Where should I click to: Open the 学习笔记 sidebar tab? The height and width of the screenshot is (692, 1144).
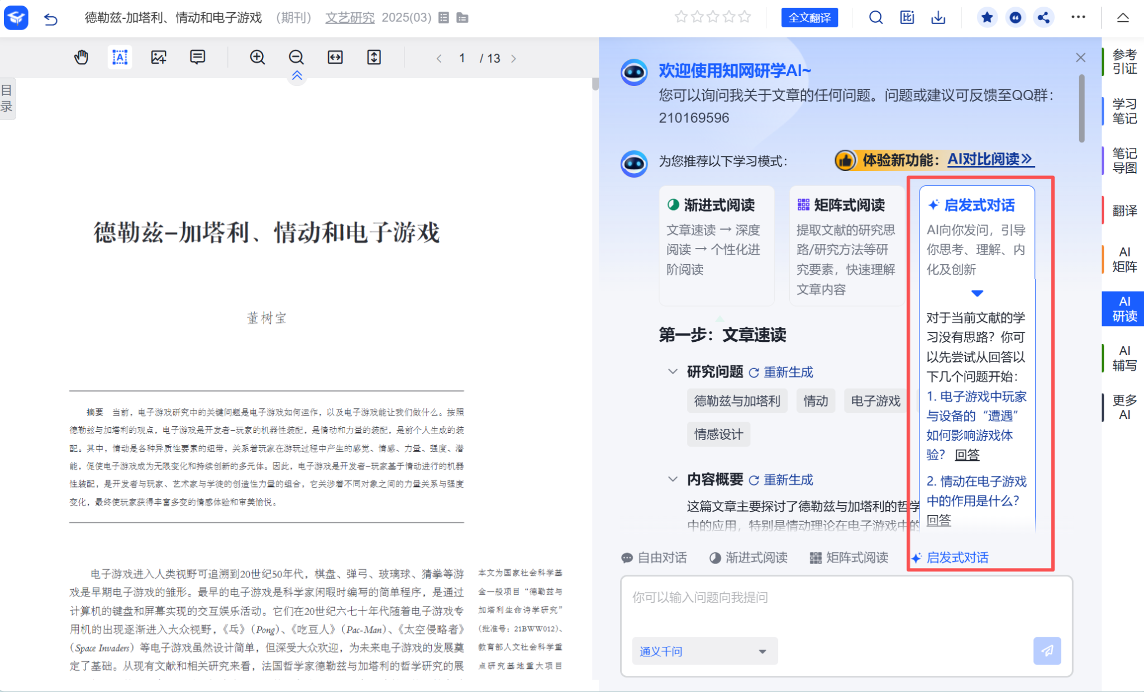point(1124,111)
